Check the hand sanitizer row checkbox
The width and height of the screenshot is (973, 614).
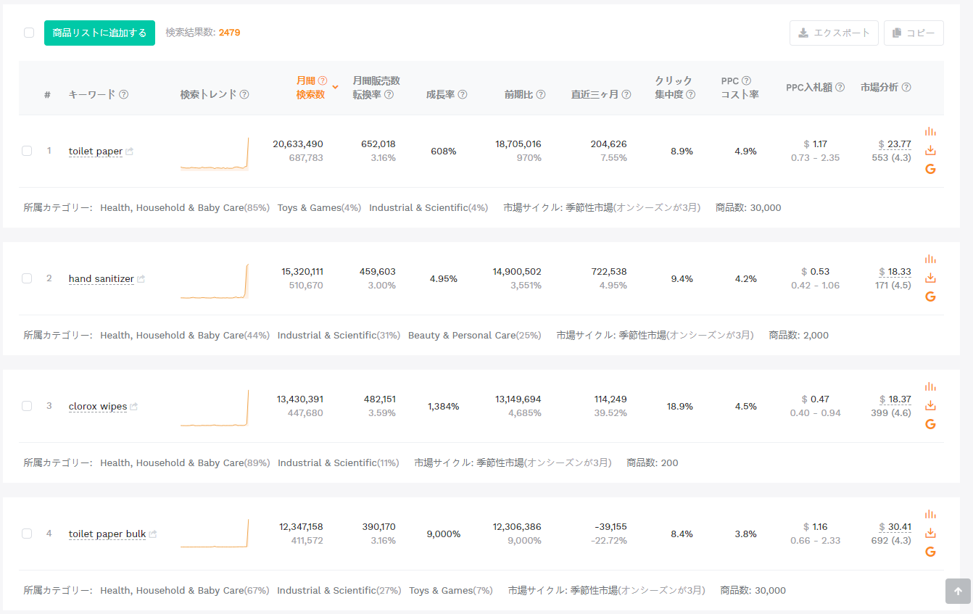(x=27, y=278)
